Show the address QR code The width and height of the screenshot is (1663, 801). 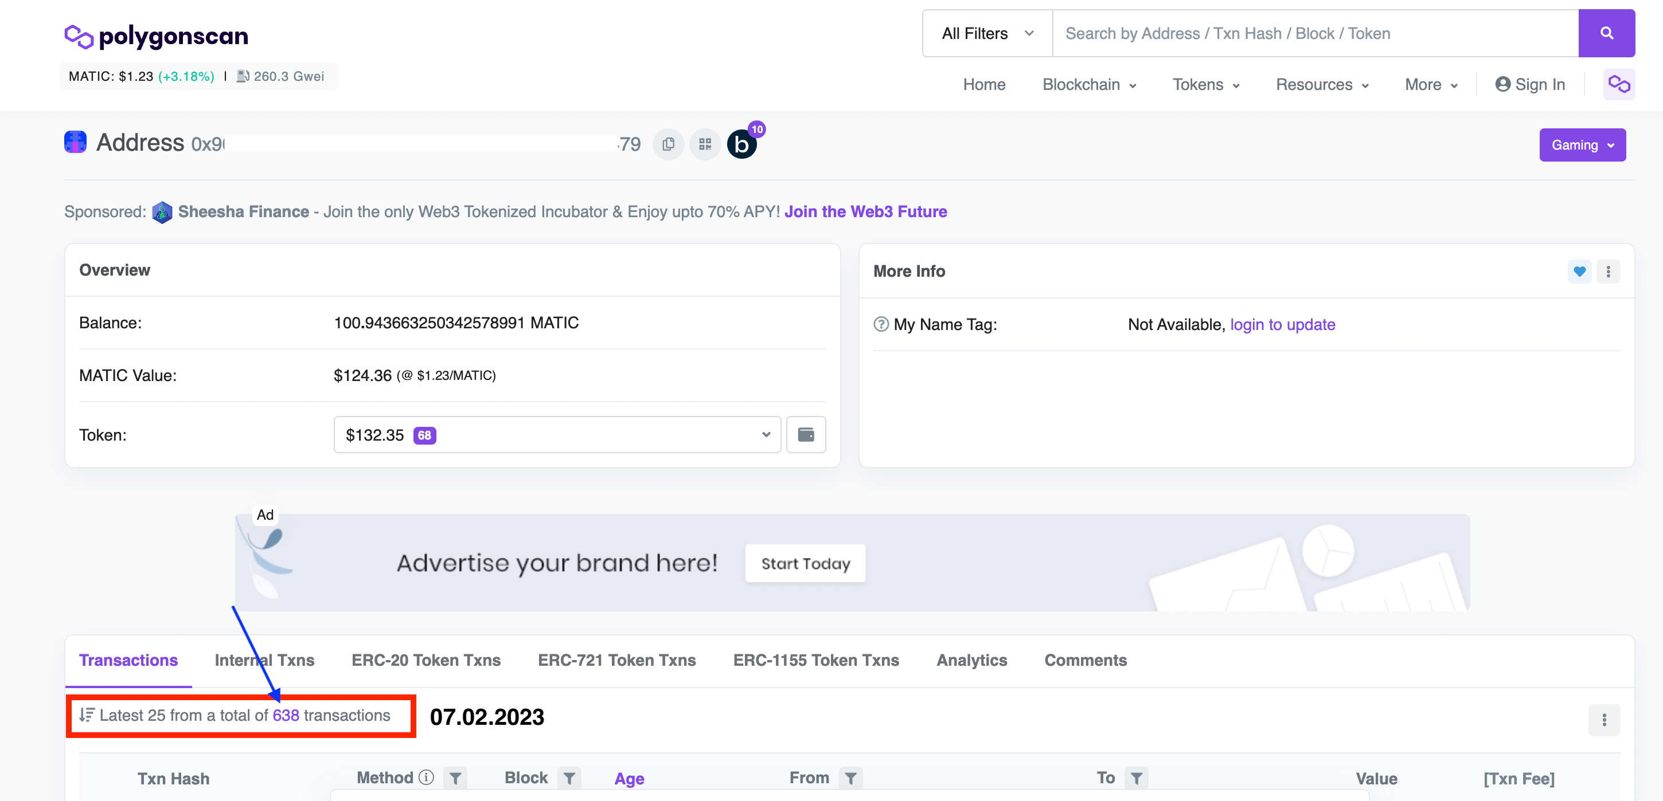coord(705,144)
